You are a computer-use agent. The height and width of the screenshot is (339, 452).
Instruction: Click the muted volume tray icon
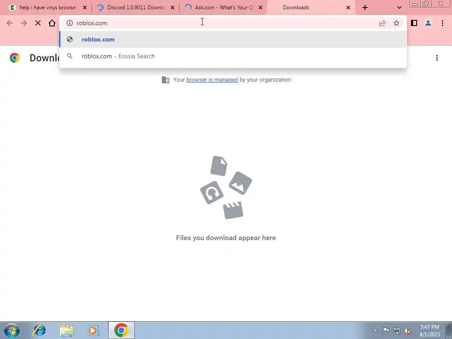[407, 331]
